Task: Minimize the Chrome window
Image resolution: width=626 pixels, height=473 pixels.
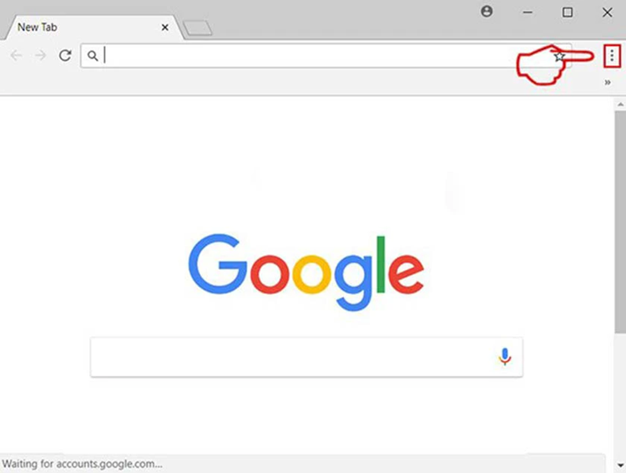Action: (x=528, y=13)
